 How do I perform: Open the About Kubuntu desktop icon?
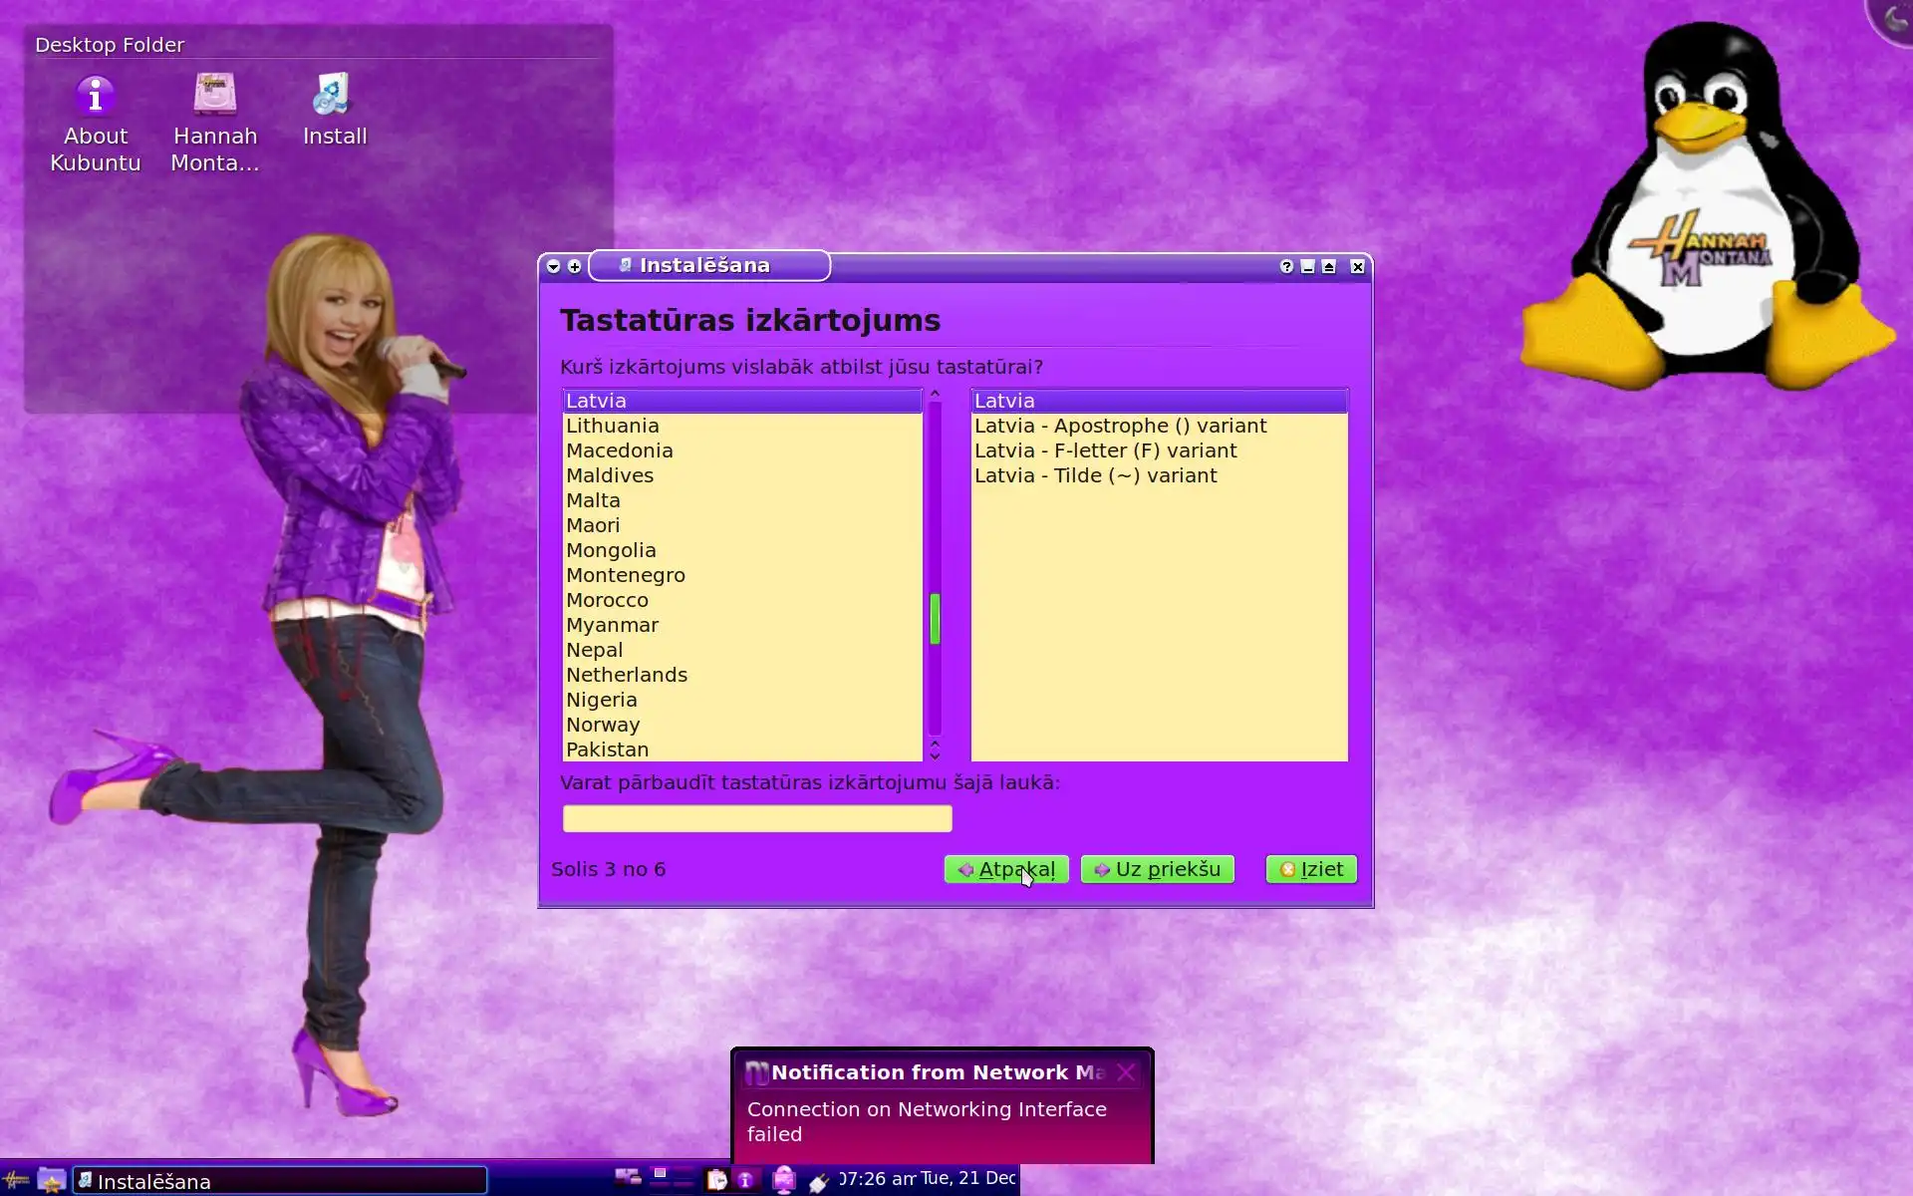pos(96,97)
